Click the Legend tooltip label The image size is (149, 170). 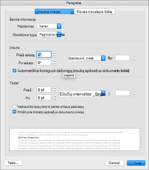(x=69, y=75)
